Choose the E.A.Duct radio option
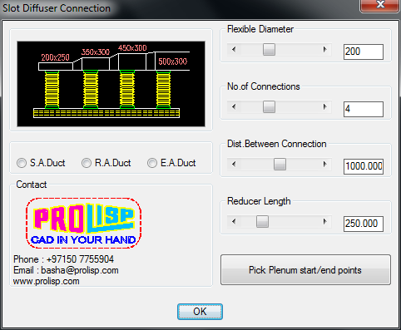 [171, 163]
